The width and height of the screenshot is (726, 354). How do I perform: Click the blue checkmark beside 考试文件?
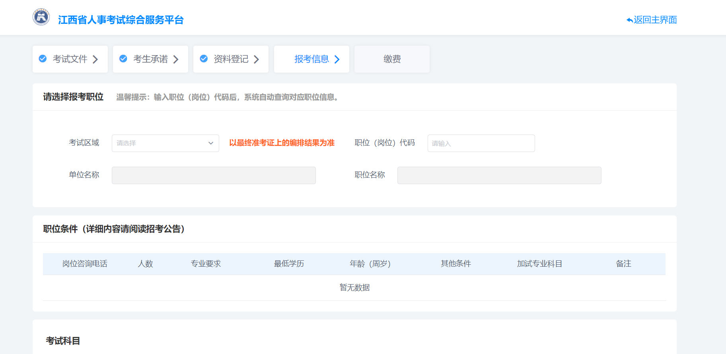point(43,59)
